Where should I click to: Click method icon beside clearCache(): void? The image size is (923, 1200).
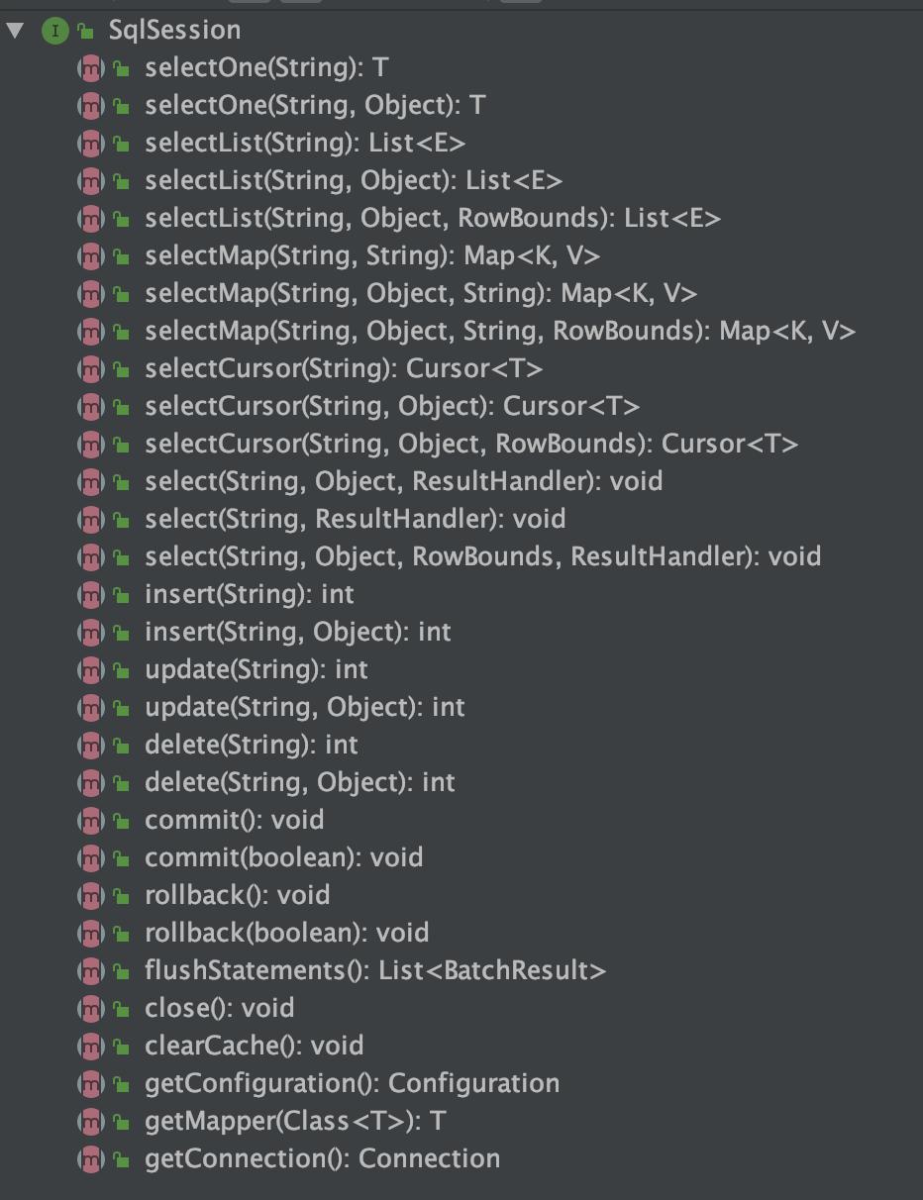tap(90, 1047)
